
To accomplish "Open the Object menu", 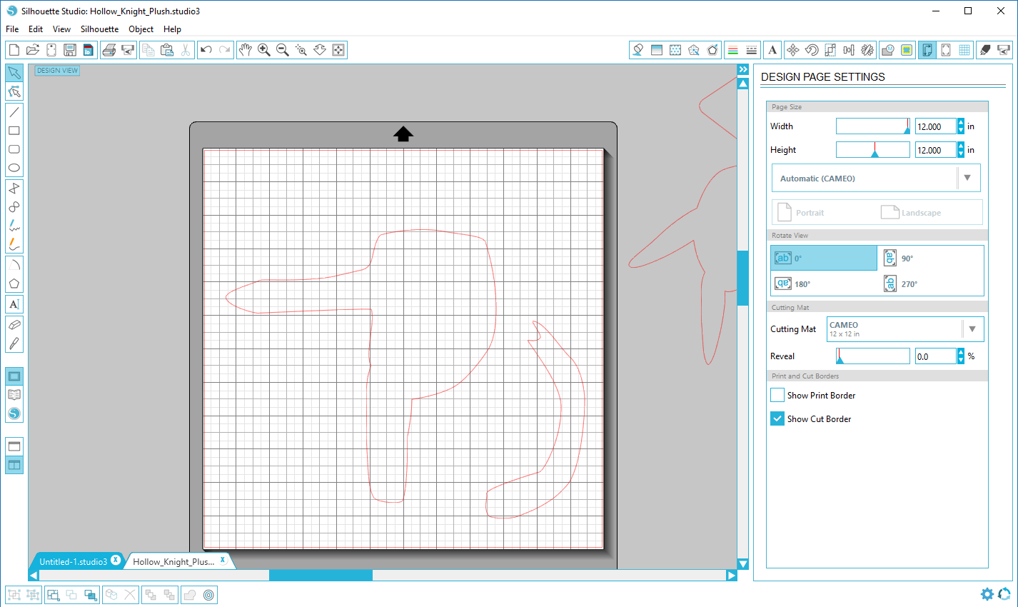I will 141,29.
